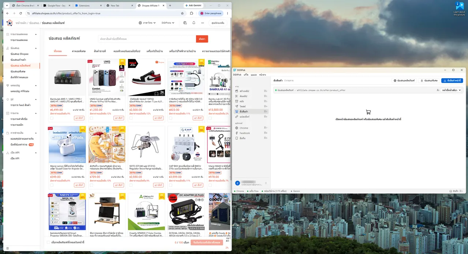
Task: Bookmark this page with the star icon
Action: click(182, 13)
